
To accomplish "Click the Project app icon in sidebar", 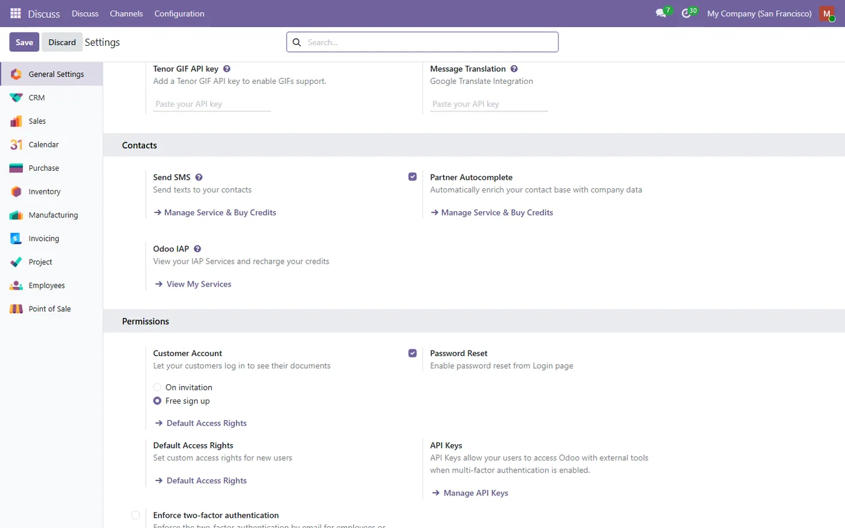I will pyautogui.click(x=16, y=262).
